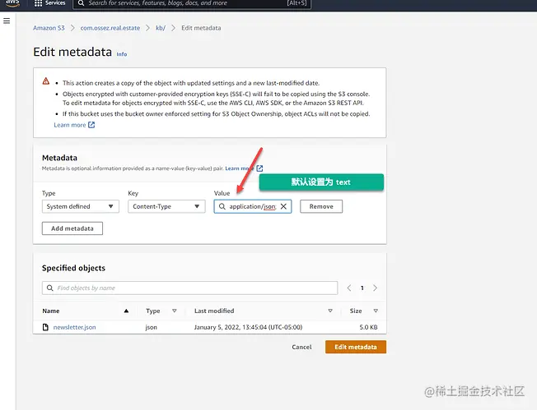Click the 5.0 KB size cell
Image resolution: width=537 pixels, height=410 pixels.
click(368, 327)
